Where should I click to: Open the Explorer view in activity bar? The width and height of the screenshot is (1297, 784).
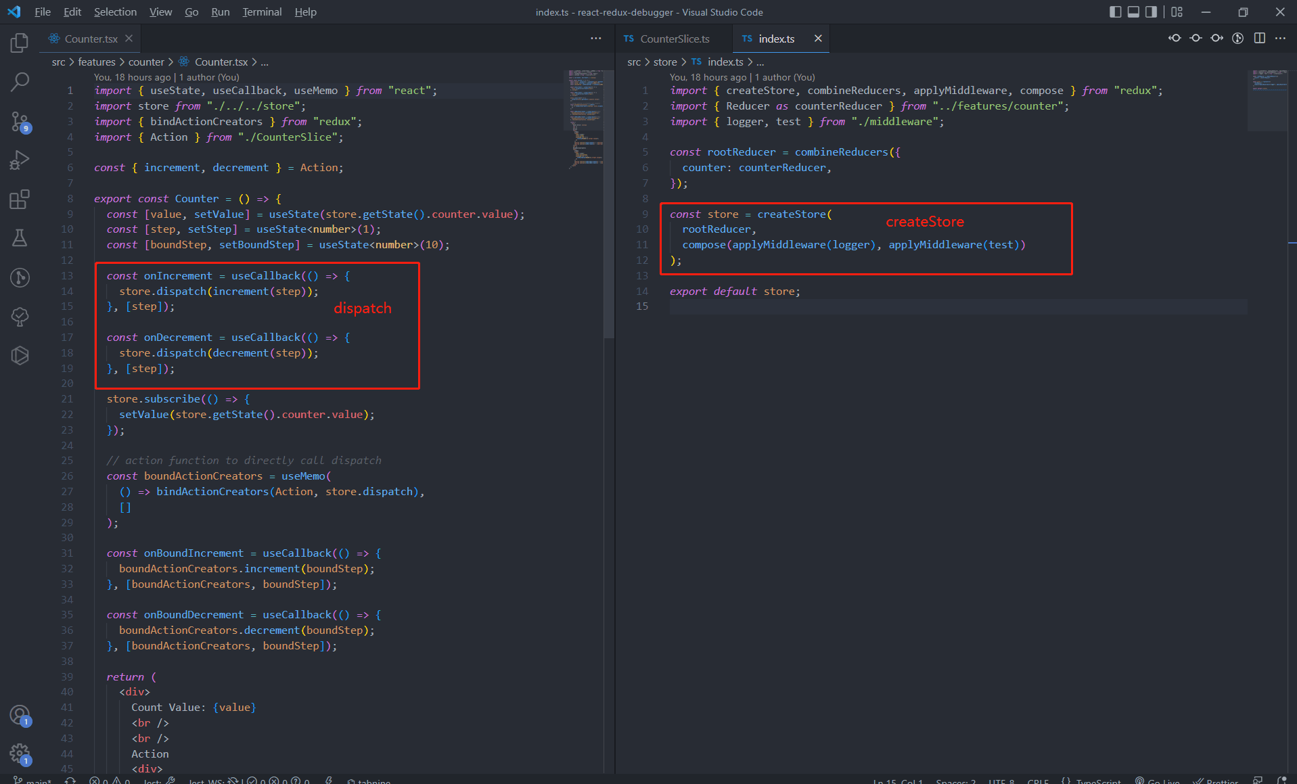(x=20, y=43)
